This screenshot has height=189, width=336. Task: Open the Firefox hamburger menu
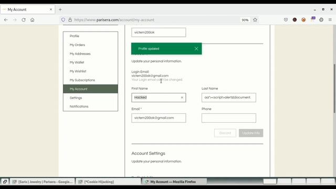[330, 20]
